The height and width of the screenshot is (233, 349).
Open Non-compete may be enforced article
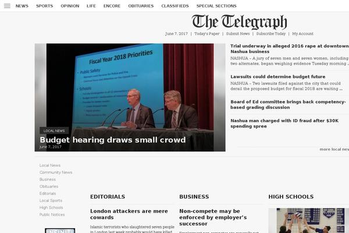click(x=213, y=217)
